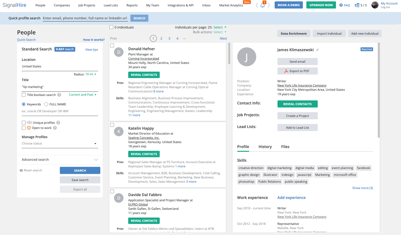Open Choose status dropdown
The image size is (401, 235).
coord(60,143)
